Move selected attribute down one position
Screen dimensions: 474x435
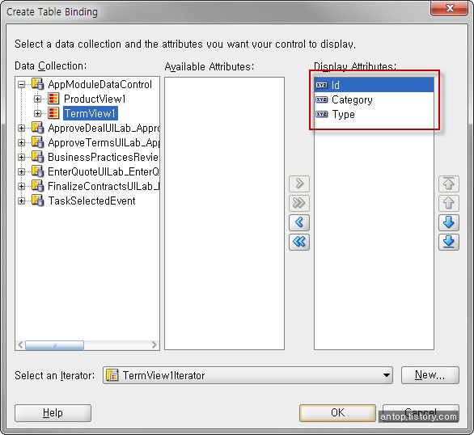coord(449,222)
